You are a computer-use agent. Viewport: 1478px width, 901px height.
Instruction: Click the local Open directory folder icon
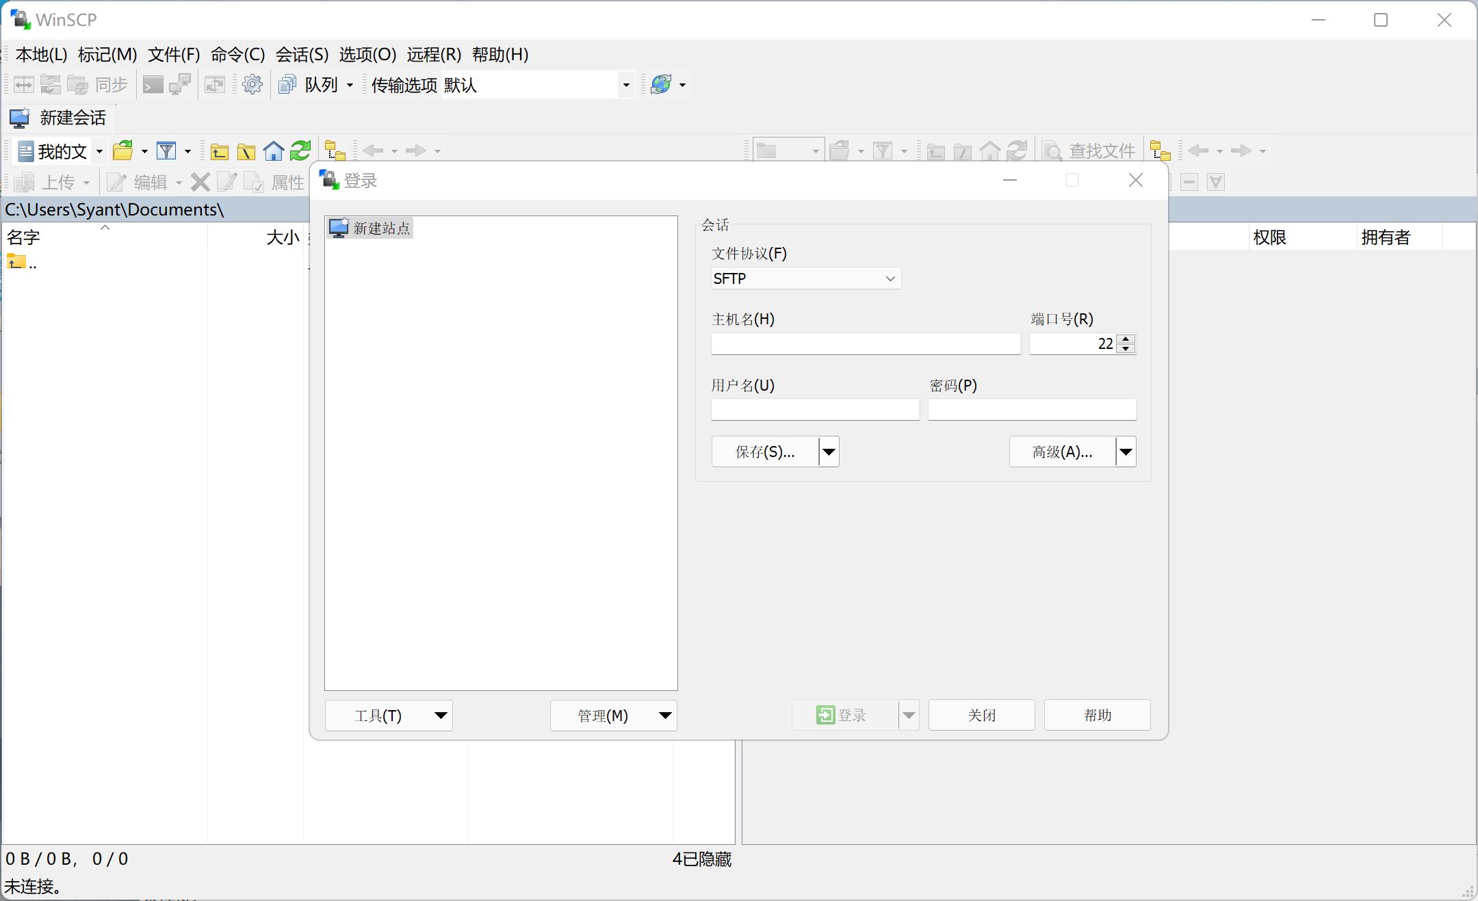(123, 151)
